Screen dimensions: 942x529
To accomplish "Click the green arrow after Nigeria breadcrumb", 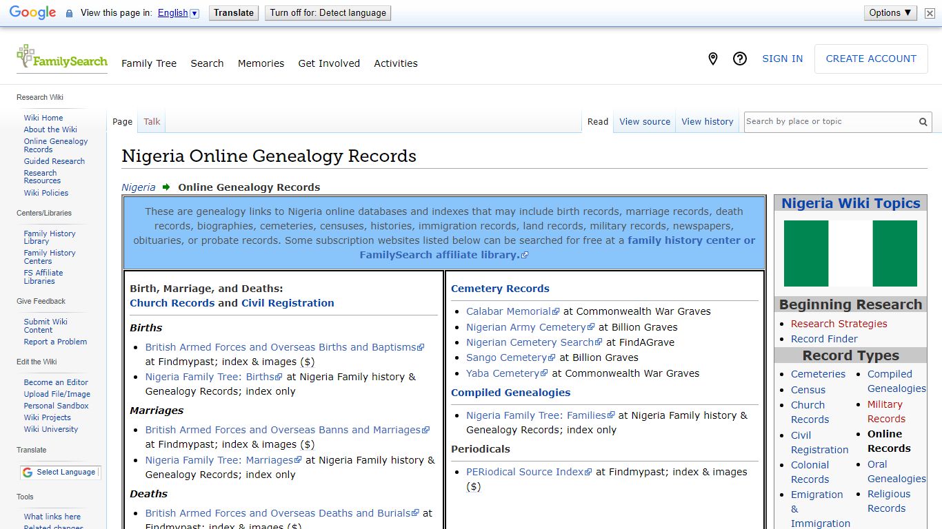I will [x=166, y=187].
